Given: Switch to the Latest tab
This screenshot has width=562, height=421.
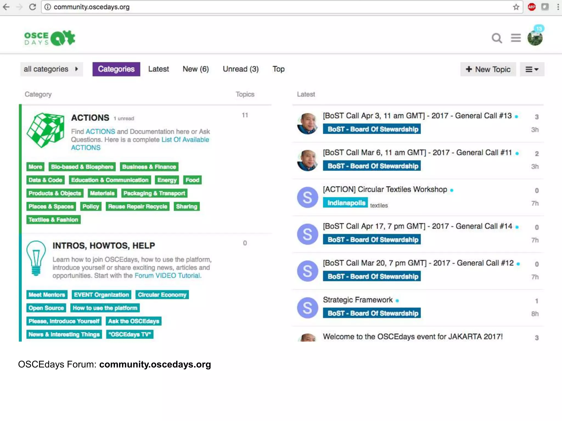Looking at the screenshot, I should 159,69.
